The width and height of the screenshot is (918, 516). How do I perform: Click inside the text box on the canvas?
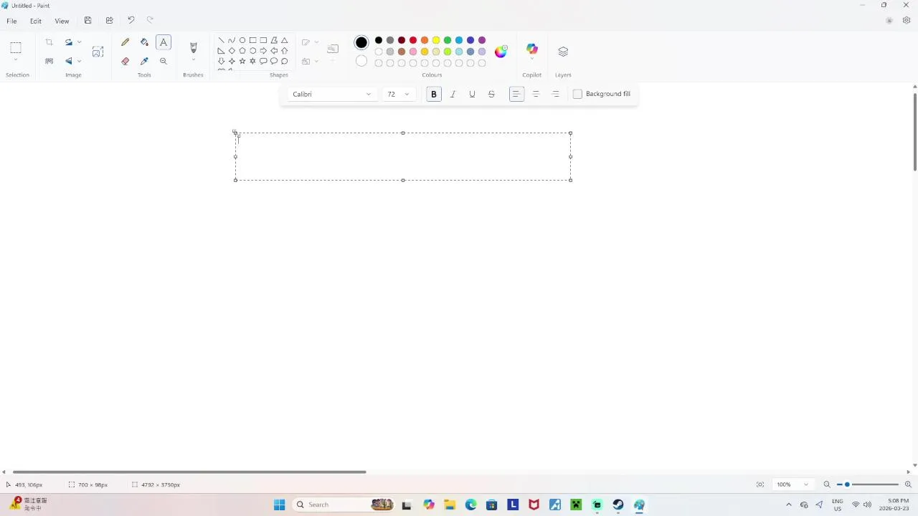403,156
